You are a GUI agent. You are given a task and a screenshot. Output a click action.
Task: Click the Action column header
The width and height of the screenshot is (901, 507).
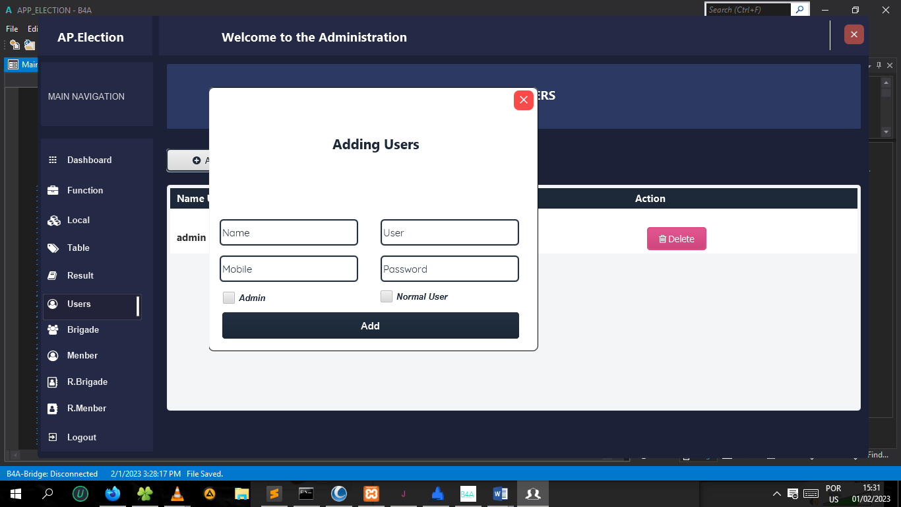pyautogui.click(x=650, y=198)
